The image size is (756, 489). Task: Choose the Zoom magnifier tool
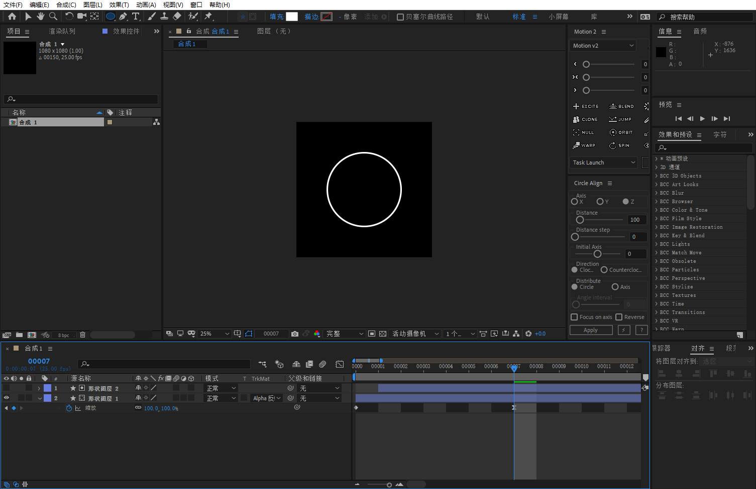(53, 17)
